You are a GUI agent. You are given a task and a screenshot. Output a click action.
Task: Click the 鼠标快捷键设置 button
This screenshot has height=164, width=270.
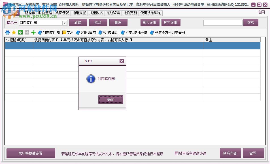tap(31, 153)
